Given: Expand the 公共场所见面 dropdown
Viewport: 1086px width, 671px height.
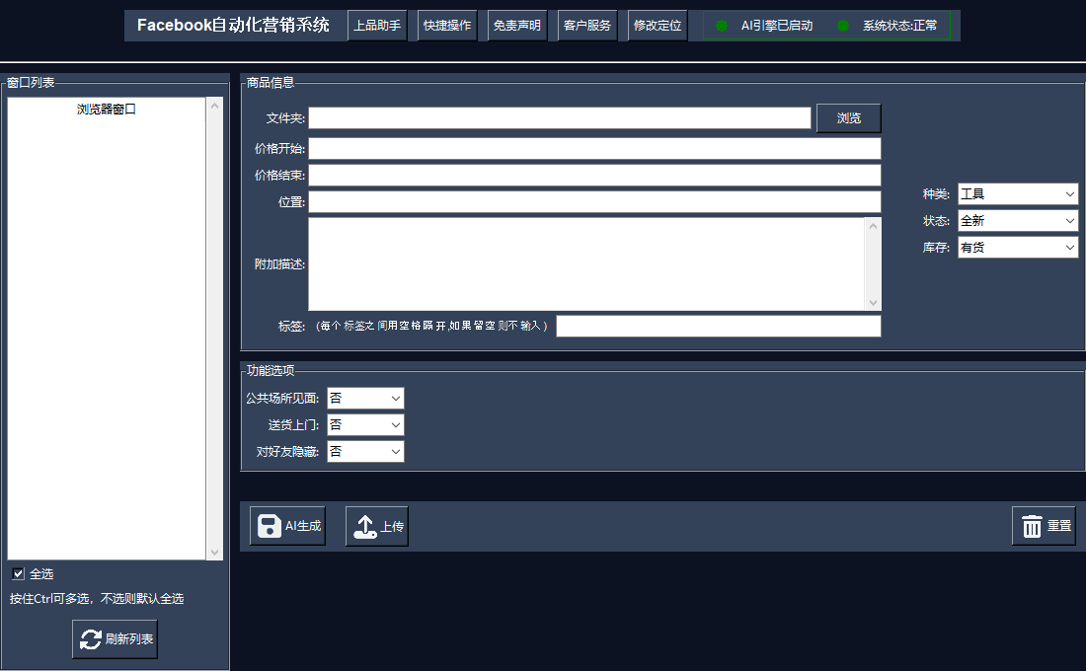Looking at the screenshot, I should (365, 398).
